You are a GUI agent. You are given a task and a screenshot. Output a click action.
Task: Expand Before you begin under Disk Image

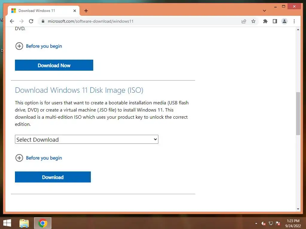coord(39,158)
